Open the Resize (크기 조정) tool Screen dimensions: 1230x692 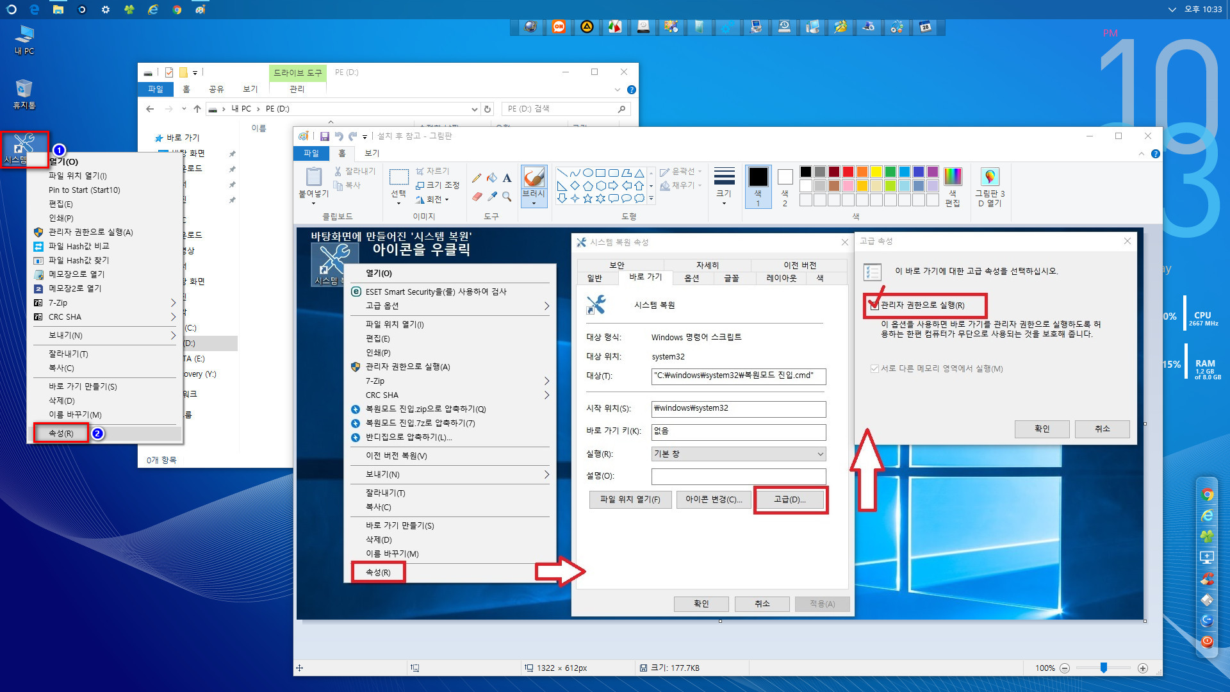tap(438, 185)
